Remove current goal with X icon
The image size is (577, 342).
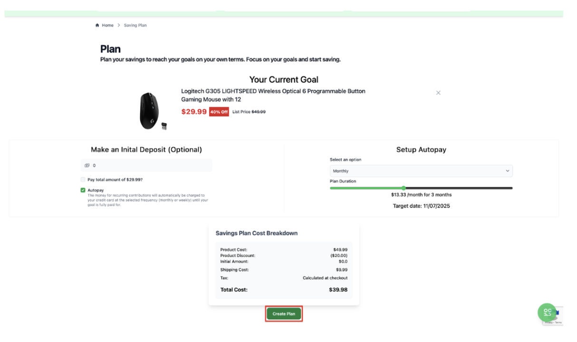[438, 93]
